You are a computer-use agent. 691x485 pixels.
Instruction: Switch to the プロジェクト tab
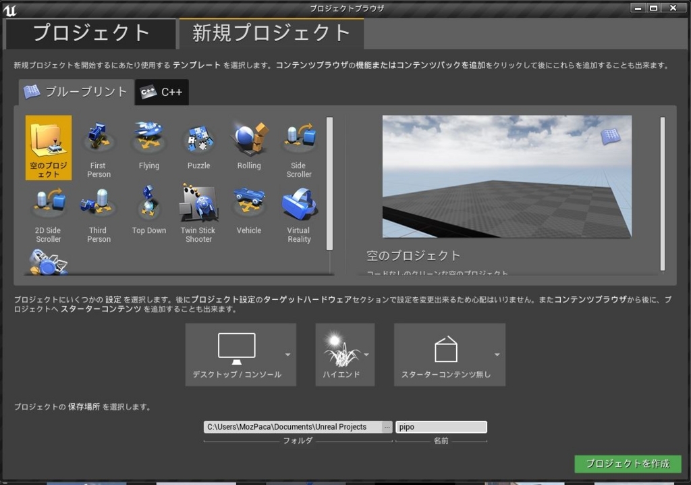pos(90,33)
